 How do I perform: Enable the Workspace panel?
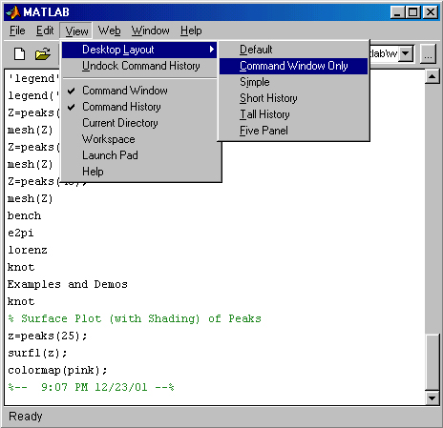click(139, 139)
